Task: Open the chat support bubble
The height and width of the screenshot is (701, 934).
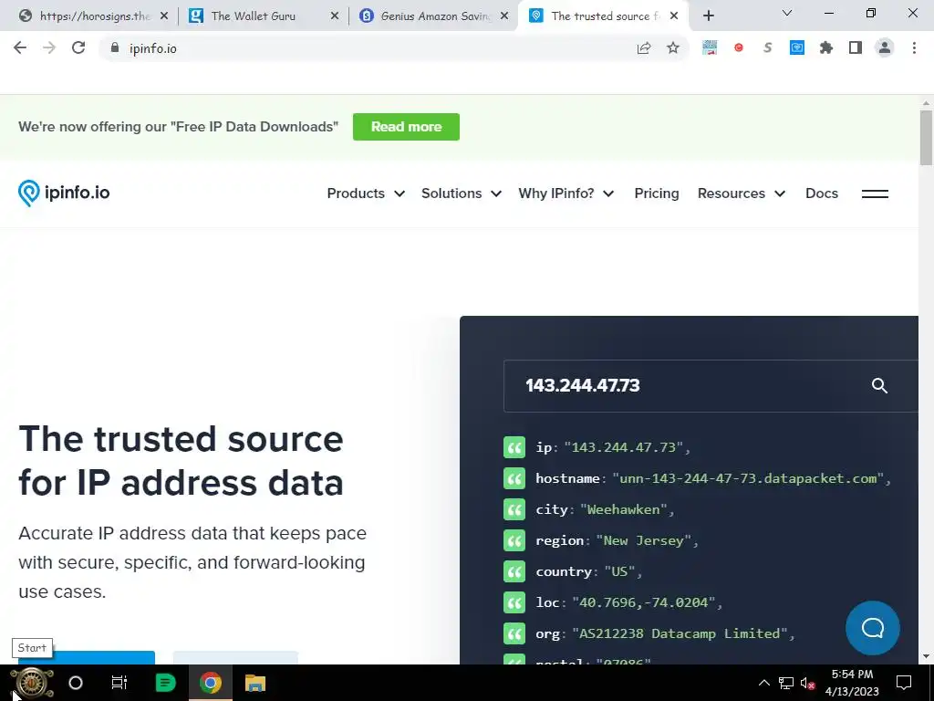Action: click(x=873, y=628)
